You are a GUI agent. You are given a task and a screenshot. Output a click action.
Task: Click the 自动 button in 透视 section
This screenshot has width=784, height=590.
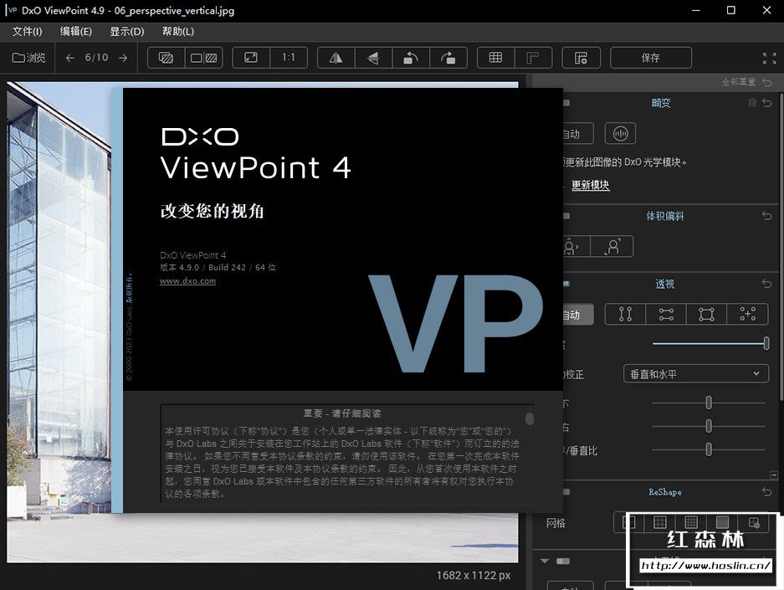click(x=578, y=315)
